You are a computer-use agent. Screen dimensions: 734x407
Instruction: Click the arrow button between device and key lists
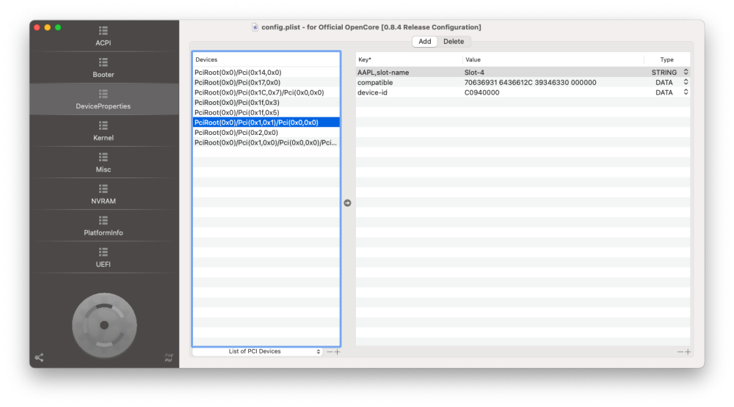(347, 202)
